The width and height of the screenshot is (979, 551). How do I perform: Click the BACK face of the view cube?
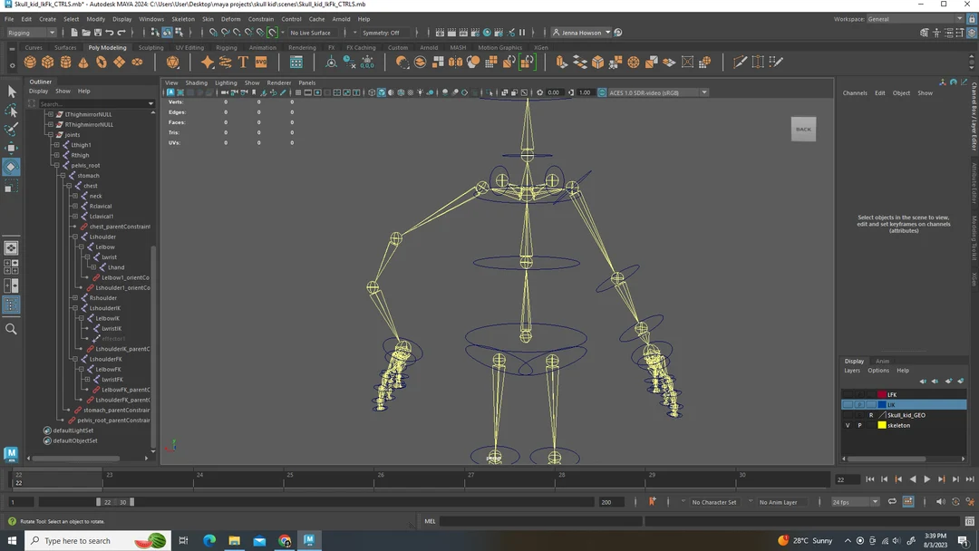pos(803,129)
